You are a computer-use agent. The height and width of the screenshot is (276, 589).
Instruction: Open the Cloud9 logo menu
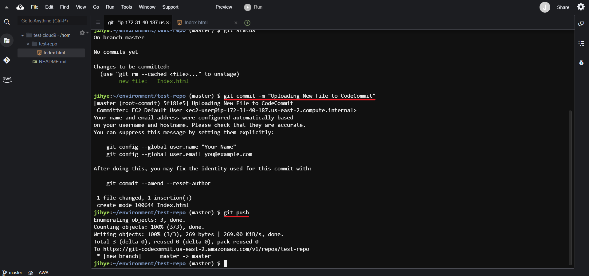(20, 7)
